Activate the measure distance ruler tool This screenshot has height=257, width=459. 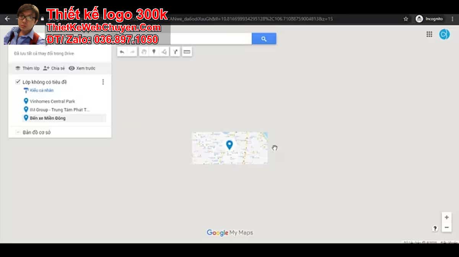tap(187, 52)
